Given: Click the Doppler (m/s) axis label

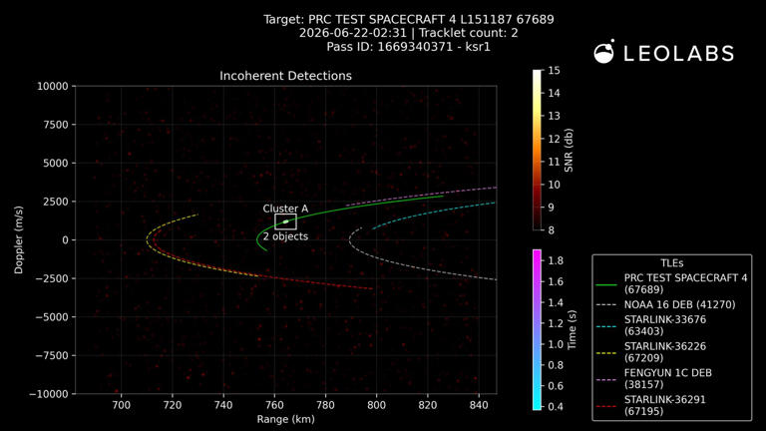Looking at the screenshot, I should click(x=19, y=239).
